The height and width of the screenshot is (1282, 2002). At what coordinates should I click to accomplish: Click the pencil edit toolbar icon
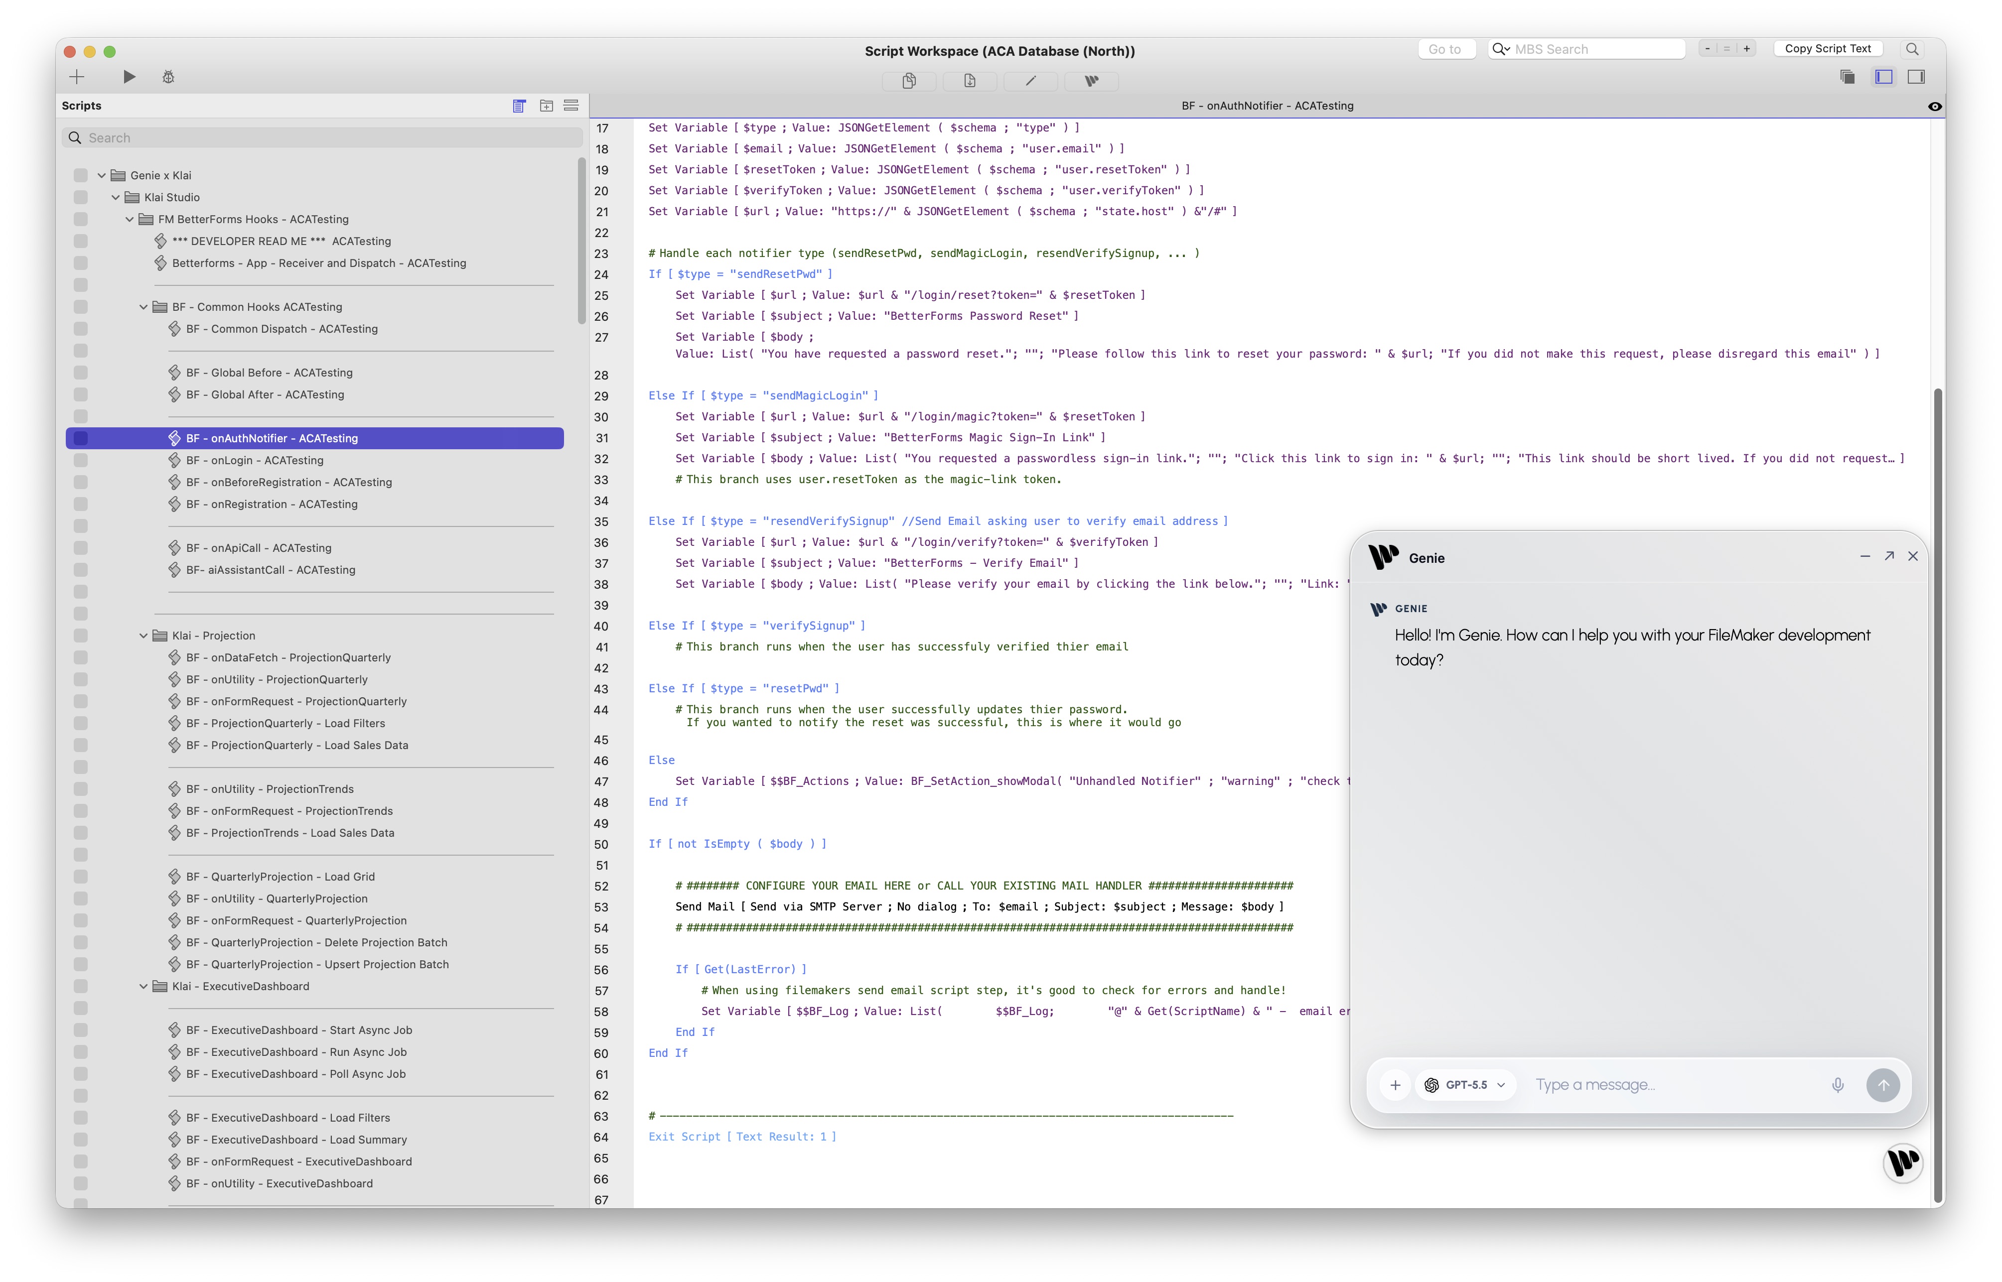point(1031,81)
